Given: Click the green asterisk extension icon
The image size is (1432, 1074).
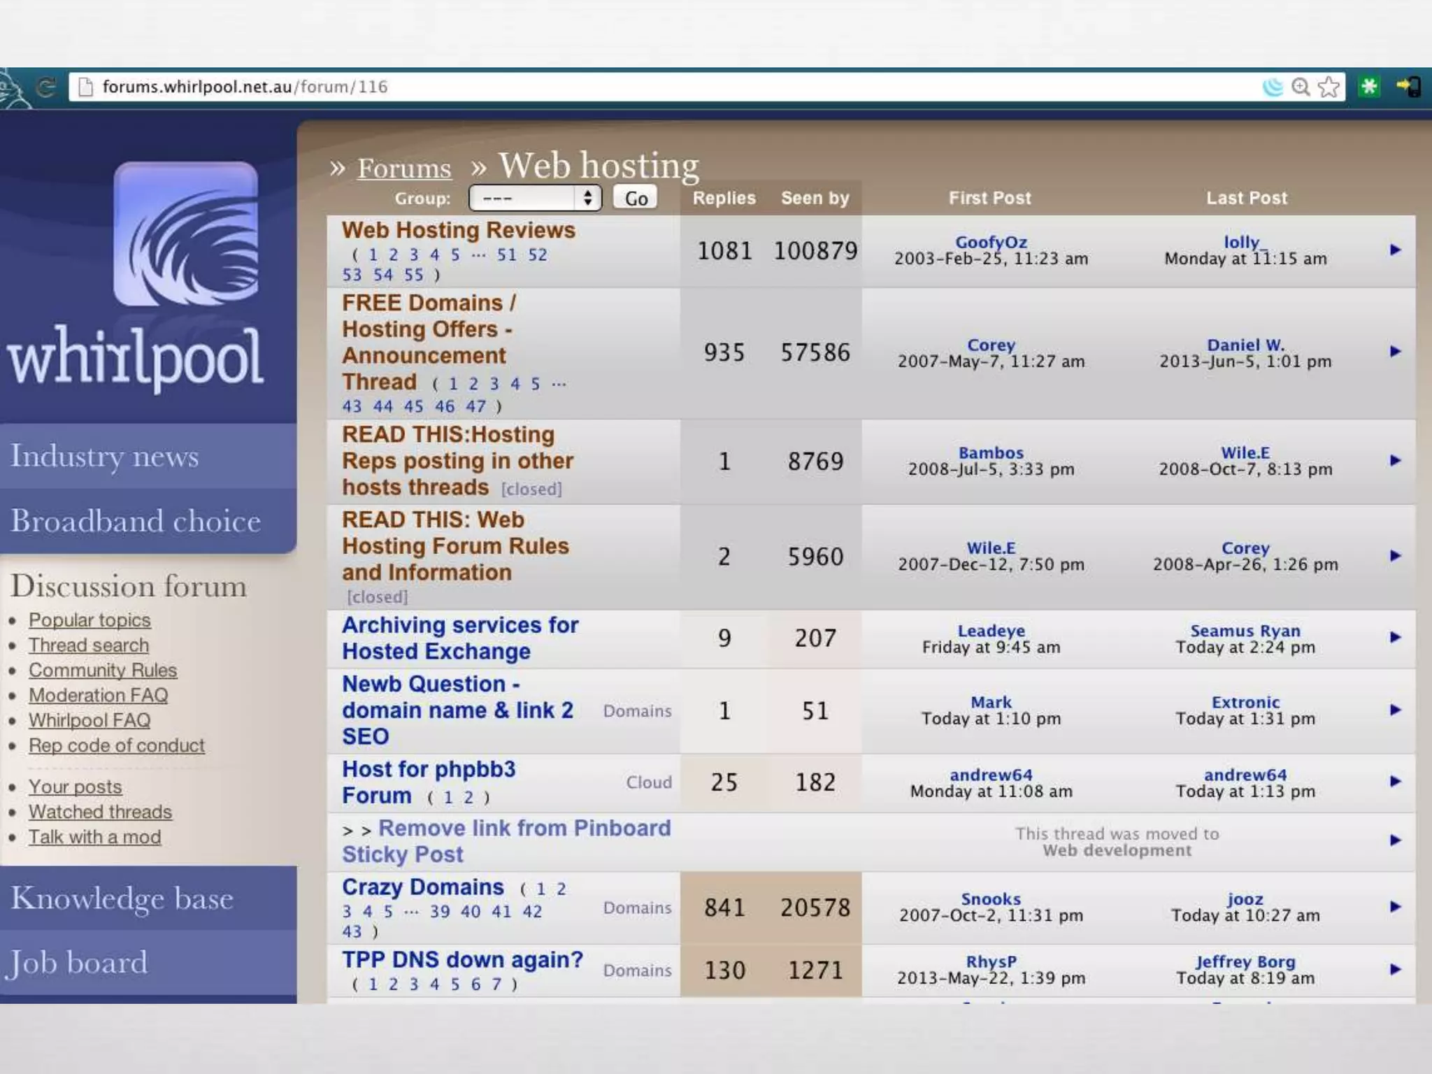Looking at the screenshot, I should point(1368,87).
